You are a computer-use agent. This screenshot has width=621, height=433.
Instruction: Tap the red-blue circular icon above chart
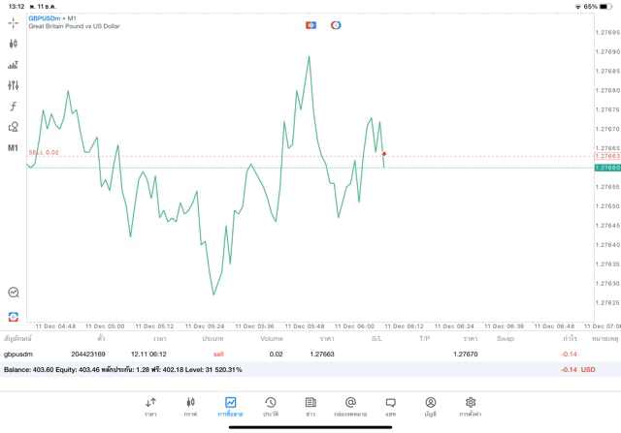tap(336, 24)
